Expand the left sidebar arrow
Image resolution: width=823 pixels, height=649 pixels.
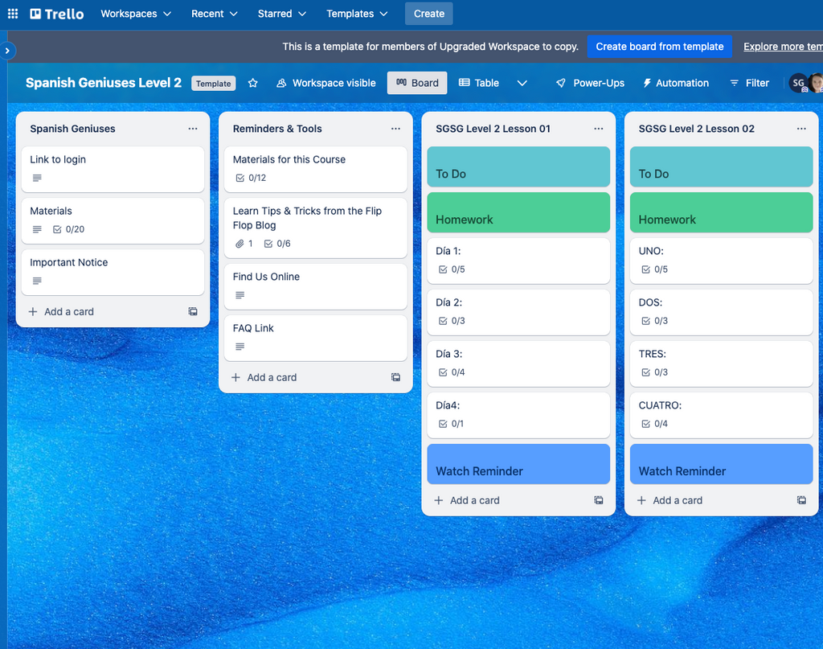(7, 51)
